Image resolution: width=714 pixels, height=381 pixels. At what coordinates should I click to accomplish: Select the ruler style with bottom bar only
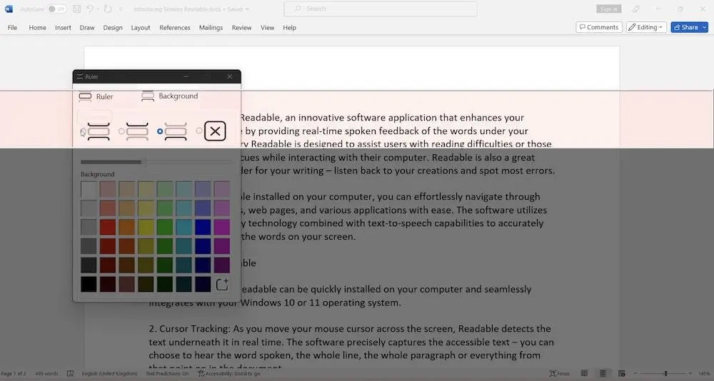[176, 131]
